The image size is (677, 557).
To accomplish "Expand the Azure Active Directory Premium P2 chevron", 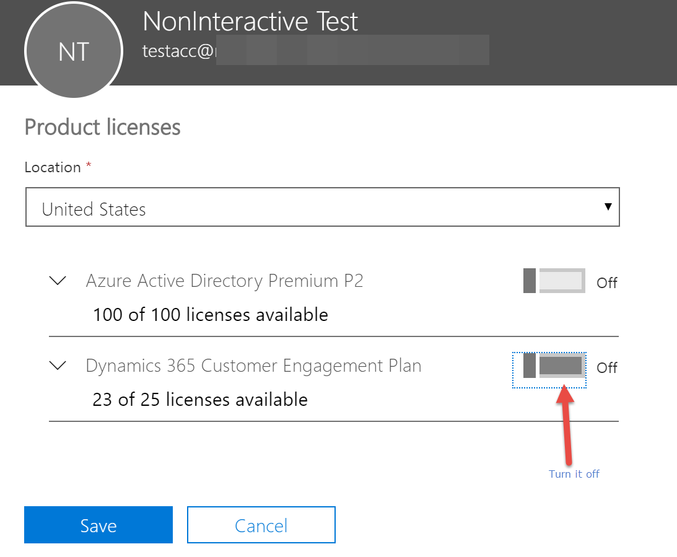I will click(58, 281).
